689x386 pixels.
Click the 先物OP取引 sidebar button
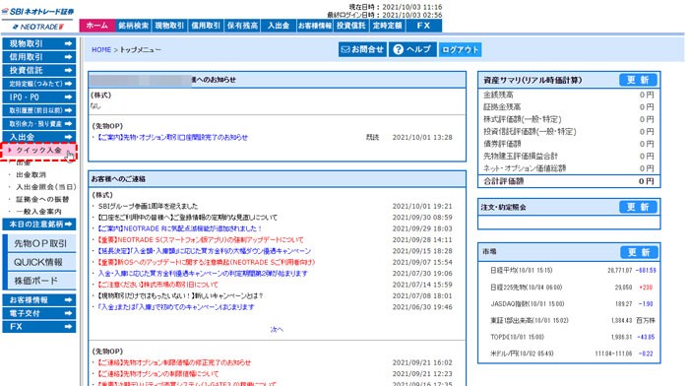coord(40,243)
